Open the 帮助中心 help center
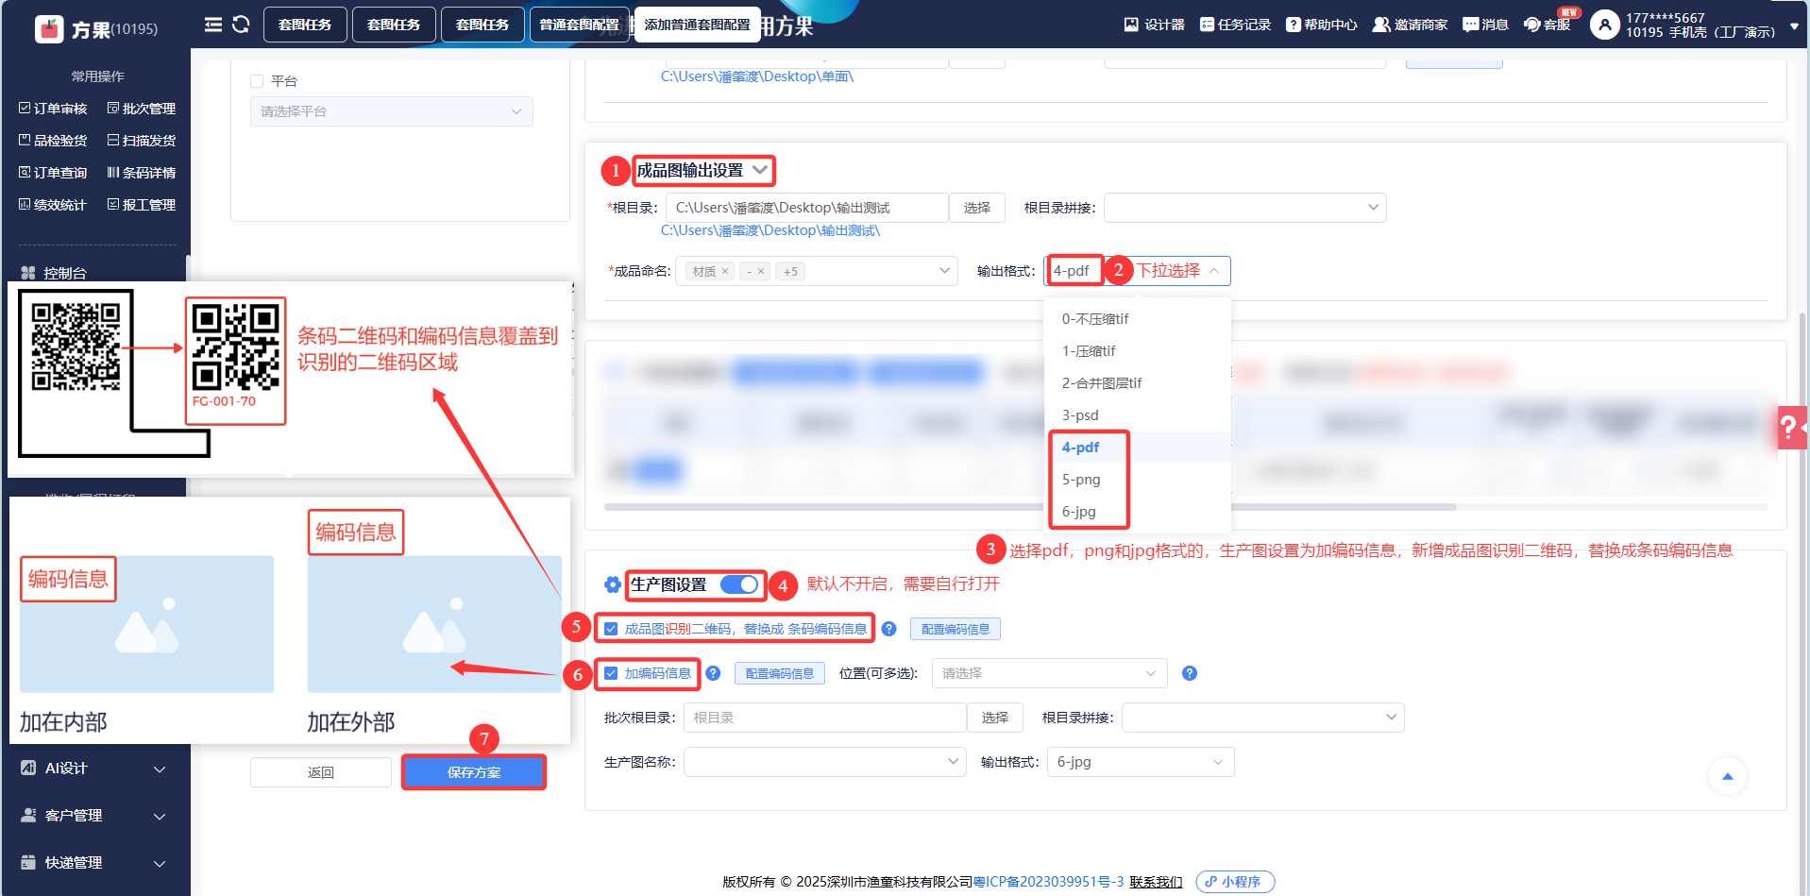The image size is (1810, 896). pos(1321,25)
